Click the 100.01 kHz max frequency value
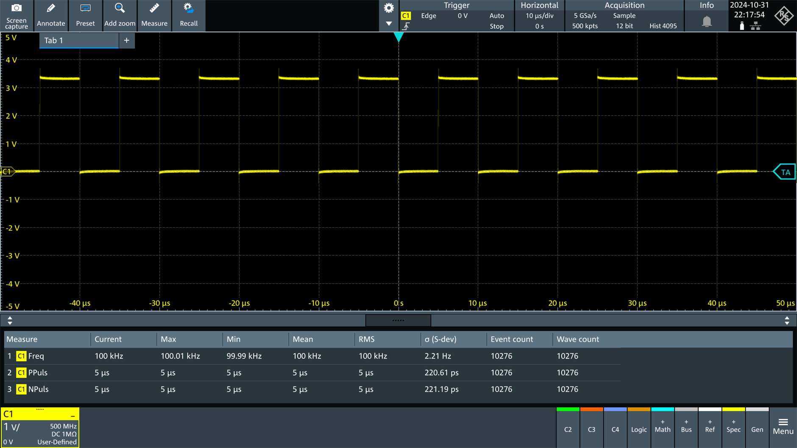797x448 pixels. 180,356
